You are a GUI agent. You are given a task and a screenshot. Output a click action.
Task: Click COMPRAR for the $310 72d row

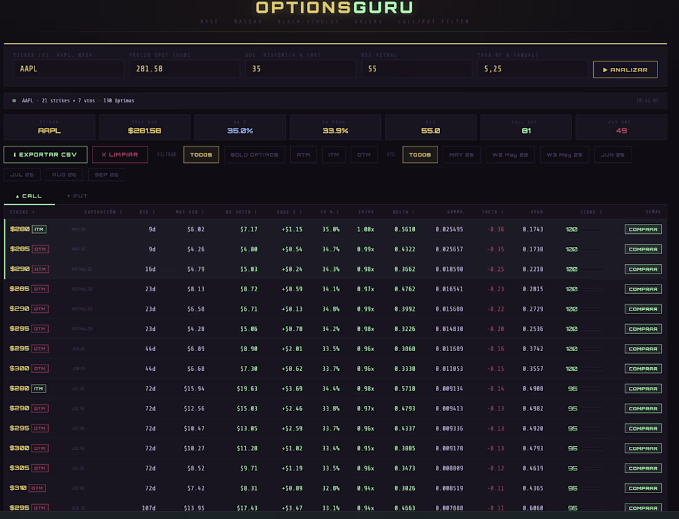pyautogui.click(x=643, y=488)
